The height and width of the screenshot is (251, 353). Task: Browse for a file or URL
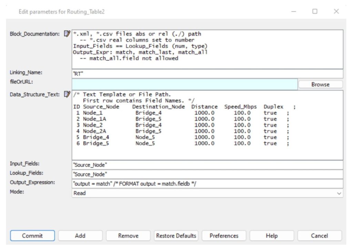(320, 84)
